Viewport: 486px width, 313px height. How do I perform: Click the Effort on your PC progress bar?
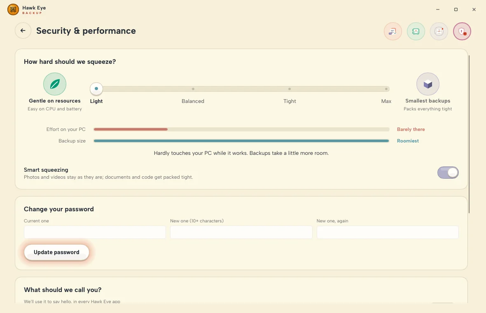pos(241,129)
